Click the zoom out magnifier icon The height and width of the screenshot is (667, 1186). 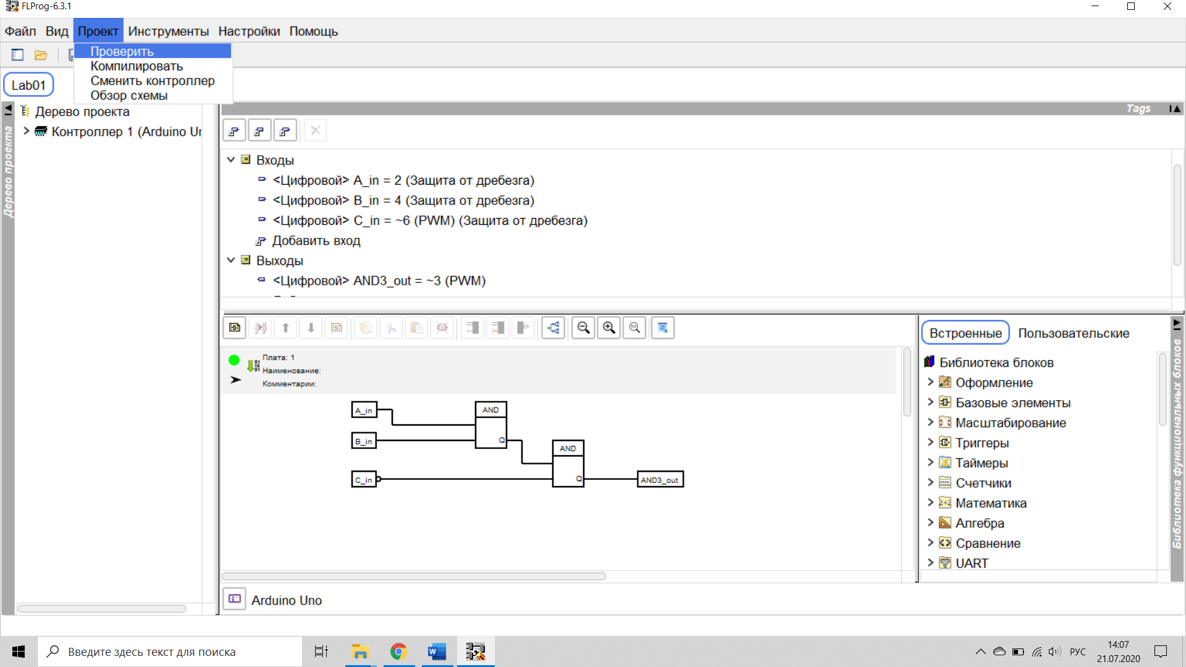583,328
